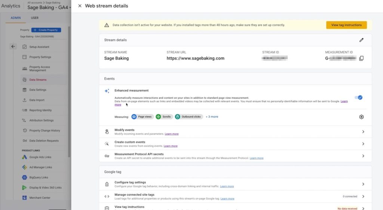Screen dimensions: 383x210
Task: Select the Outbound clicks chip
Action: 189,117
